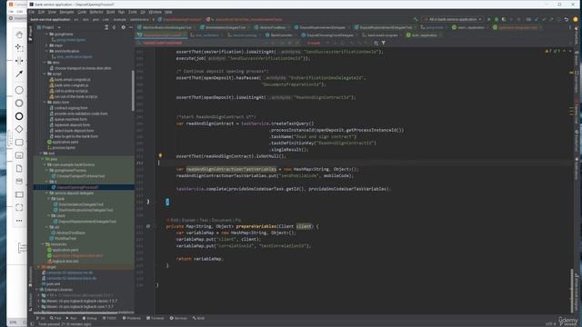This screenshot has width=582, height=327.
Task: Toggle the Project vertical side tab
Action: pos(30,34)
